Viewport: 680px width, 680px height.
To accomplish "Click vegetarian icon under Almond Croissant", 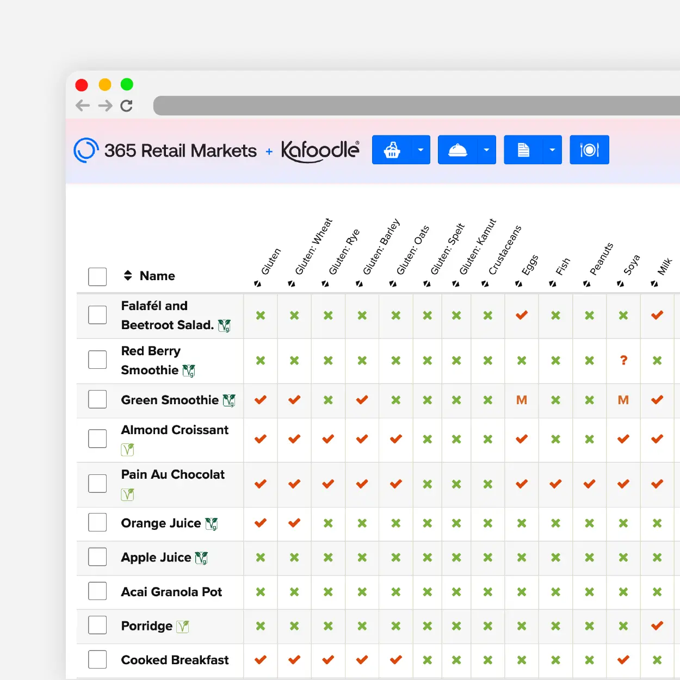I will (x=127, y=449).
